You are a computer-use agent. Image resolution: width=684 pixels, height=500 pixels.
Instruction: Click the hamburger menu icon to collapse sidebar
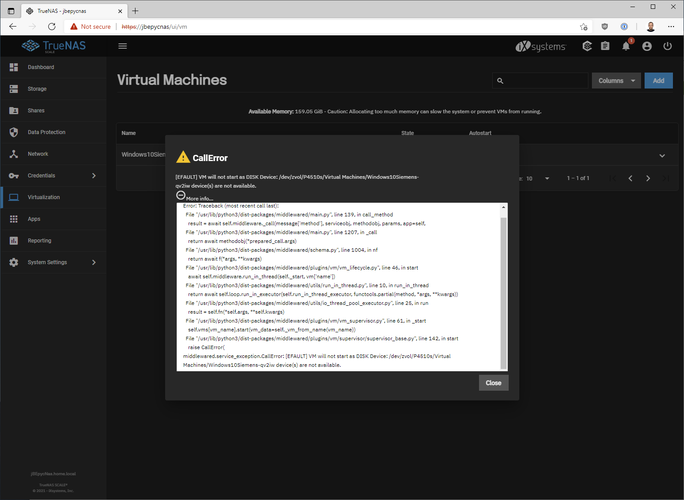coord(123,46)
